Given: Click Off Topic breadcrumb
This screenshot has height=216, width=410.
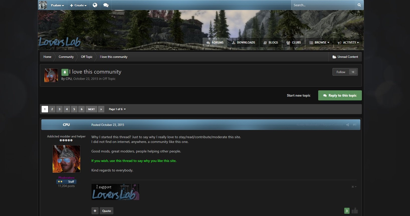Looking at the screenshot, I should click(x=87, y=57).
